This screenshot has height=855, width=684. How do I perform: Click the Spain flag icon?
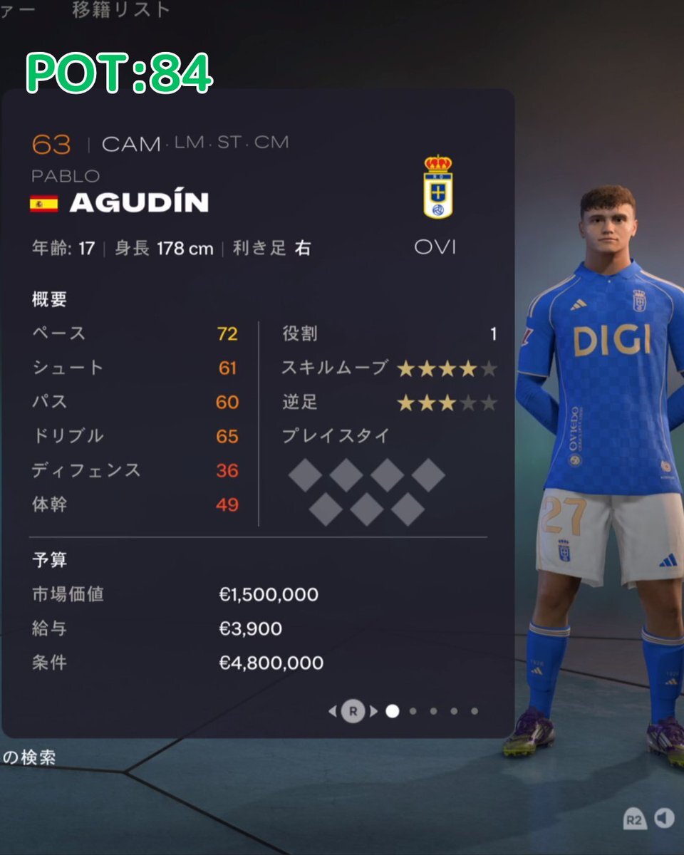tap(43, 204)
